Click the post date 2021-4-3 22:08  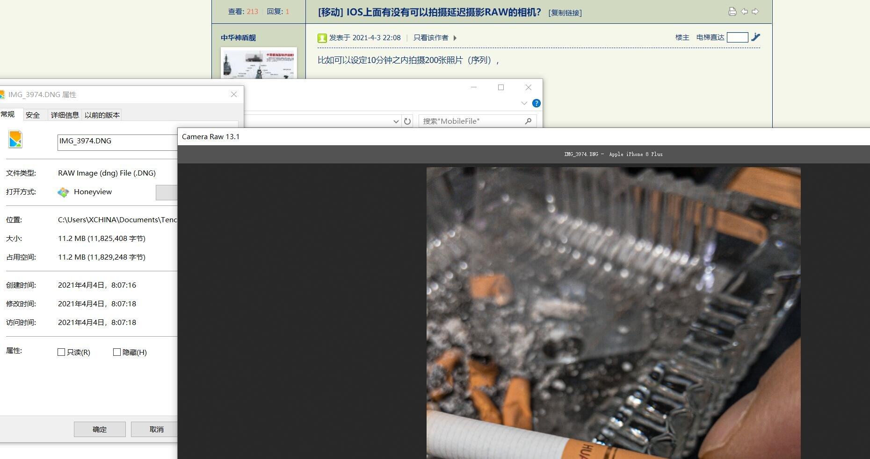[x=377, y=38]
